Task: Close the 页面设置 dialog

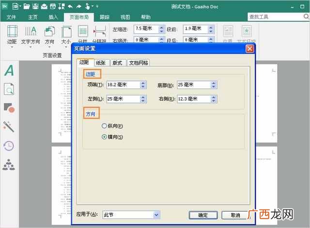Action: coord(250,48)
